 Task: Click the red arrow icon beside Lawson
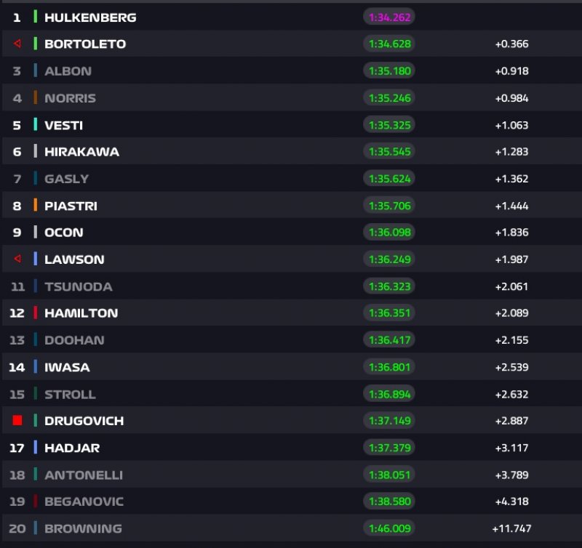17,259
